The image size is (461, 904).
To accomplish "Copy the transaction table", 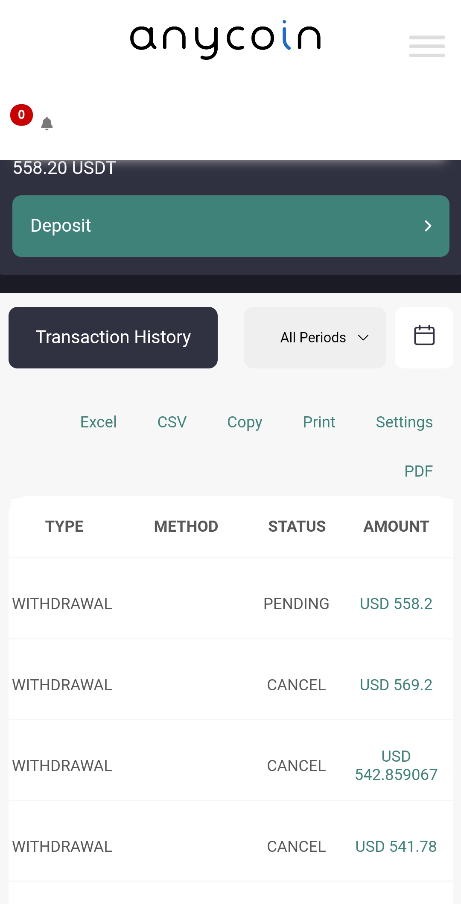I will coord(245,422).
